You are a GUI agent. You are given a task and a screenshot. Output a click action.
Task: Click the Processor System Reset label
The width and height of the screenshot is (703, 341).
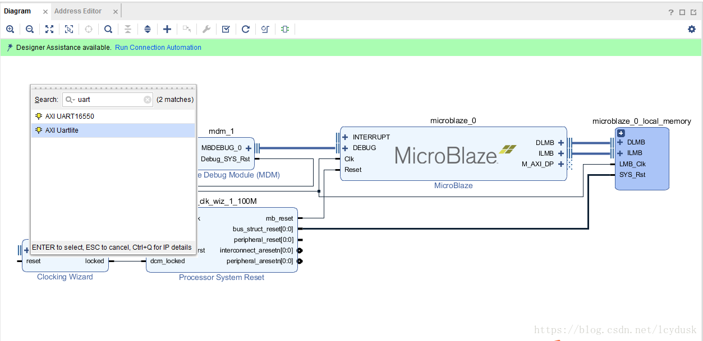[222, 277]
